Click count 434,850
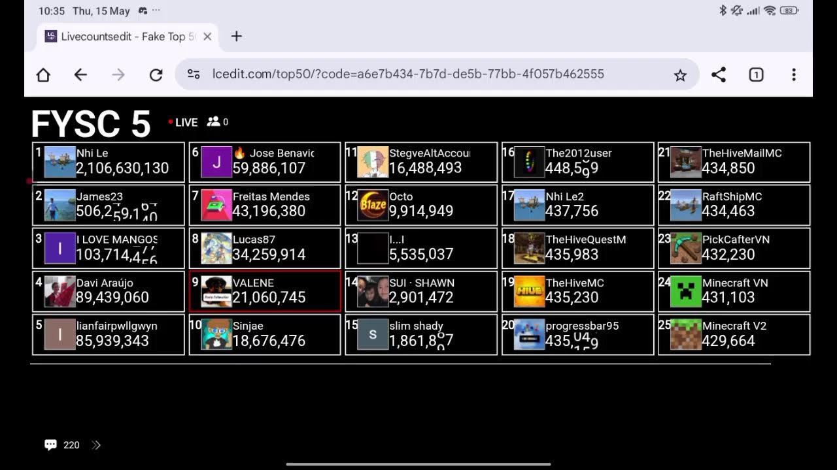Screen dimensions: 837x470 point(728,168)
